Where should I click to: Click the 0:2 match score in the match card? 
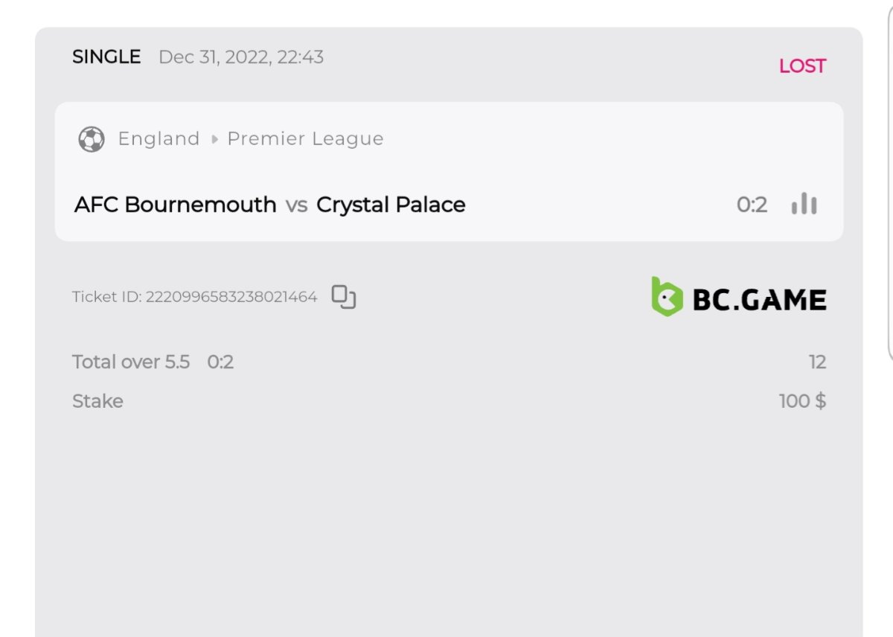[752, 205]
